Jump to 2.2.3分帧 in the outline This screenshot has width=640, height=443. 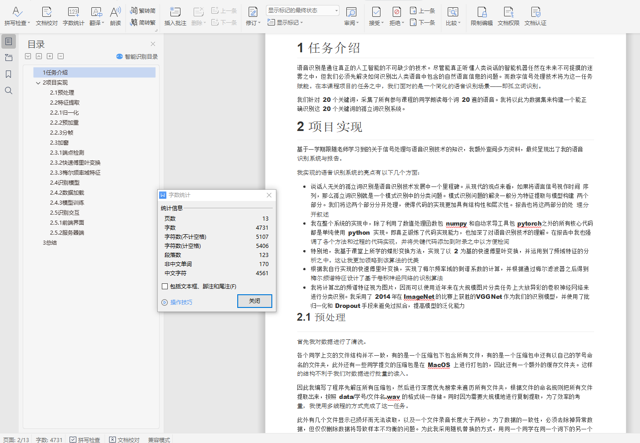pos(61,133)
